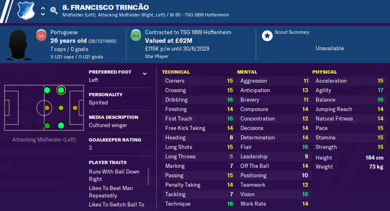Click the Player Traits scrollbar
This screenshot has width=390, height=211.
148,176
